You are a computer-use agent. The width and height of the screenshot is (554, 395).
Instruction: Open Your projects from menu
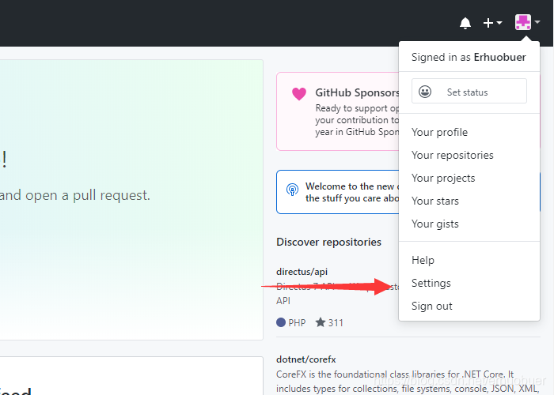[x=443, y=178]
